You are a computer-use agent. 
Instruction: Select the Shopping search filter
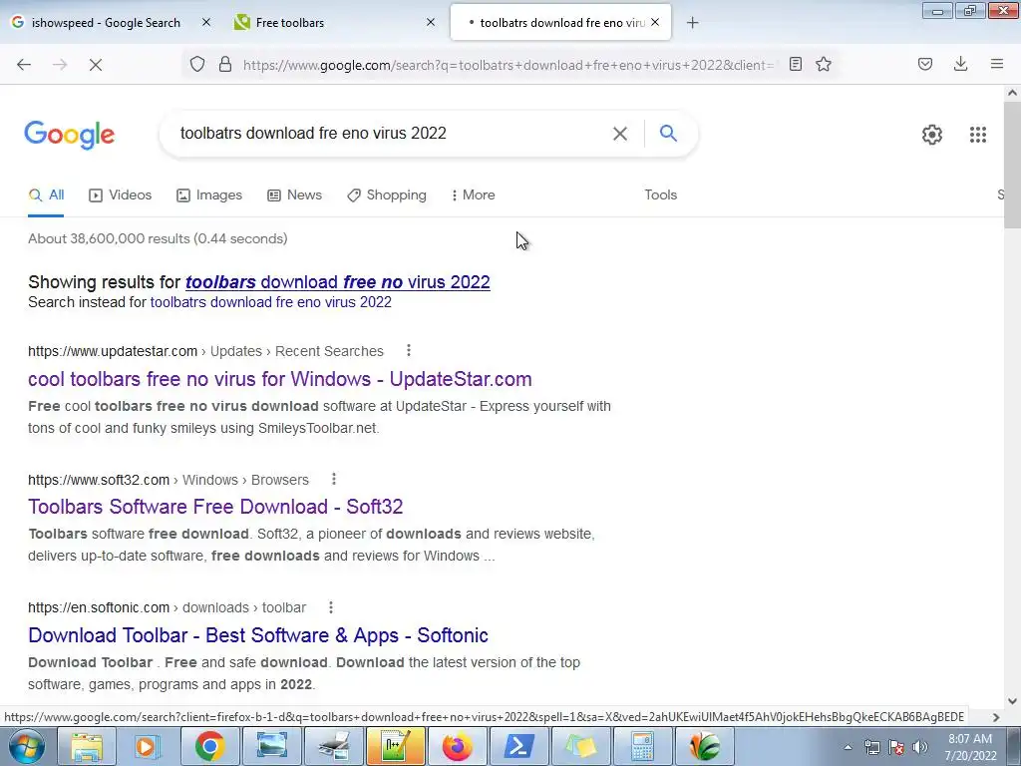(x=387, y=194)
